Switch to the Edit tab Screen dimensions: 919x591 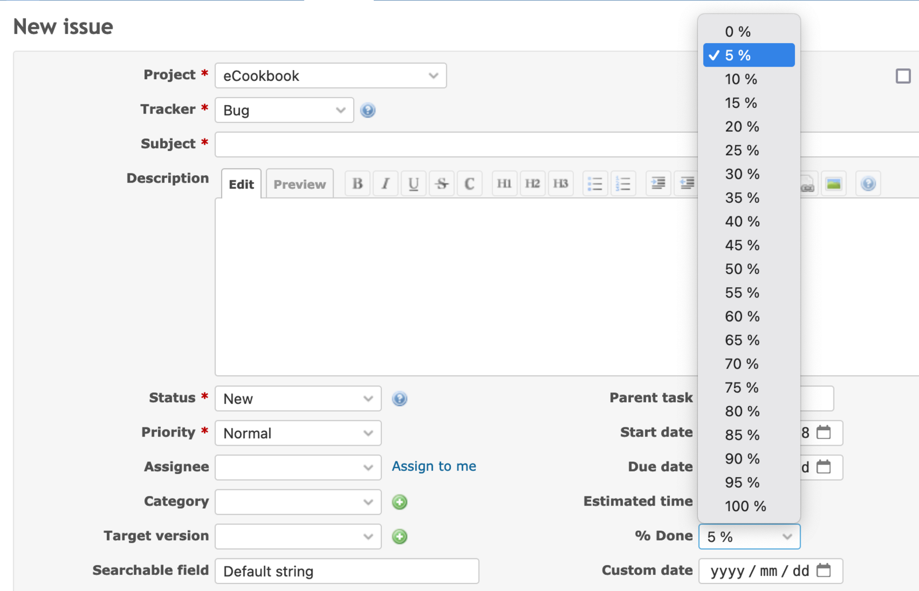pos(241,184)
